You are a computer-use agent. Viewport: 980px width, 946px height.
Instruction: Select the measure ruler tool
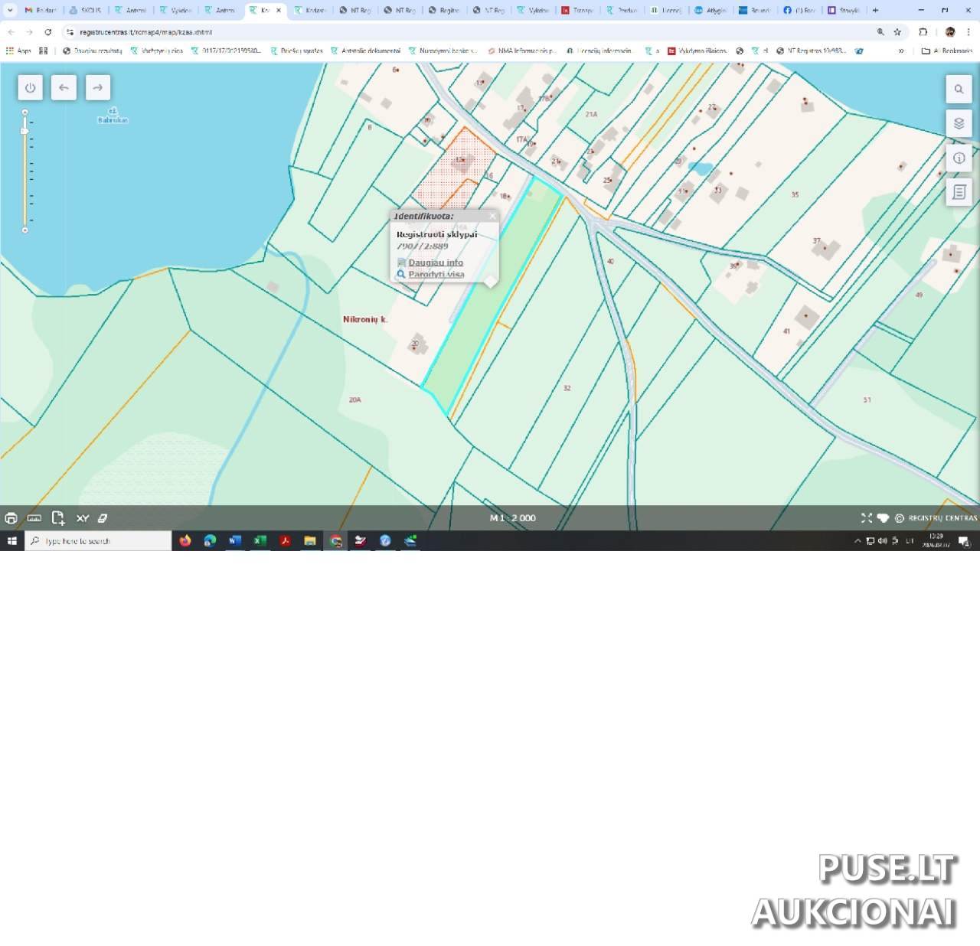[34, 518]
